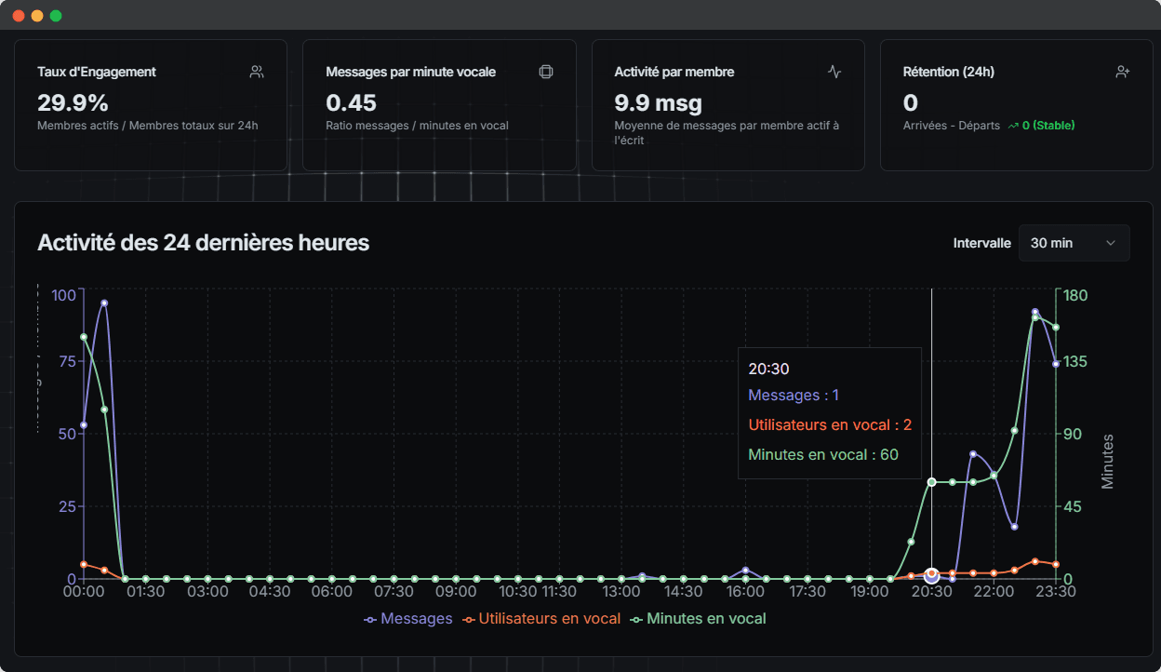The image size is (1161, 672).
Task: Click the users icon in Taux d'Engagement card
Action: point(257,72)
